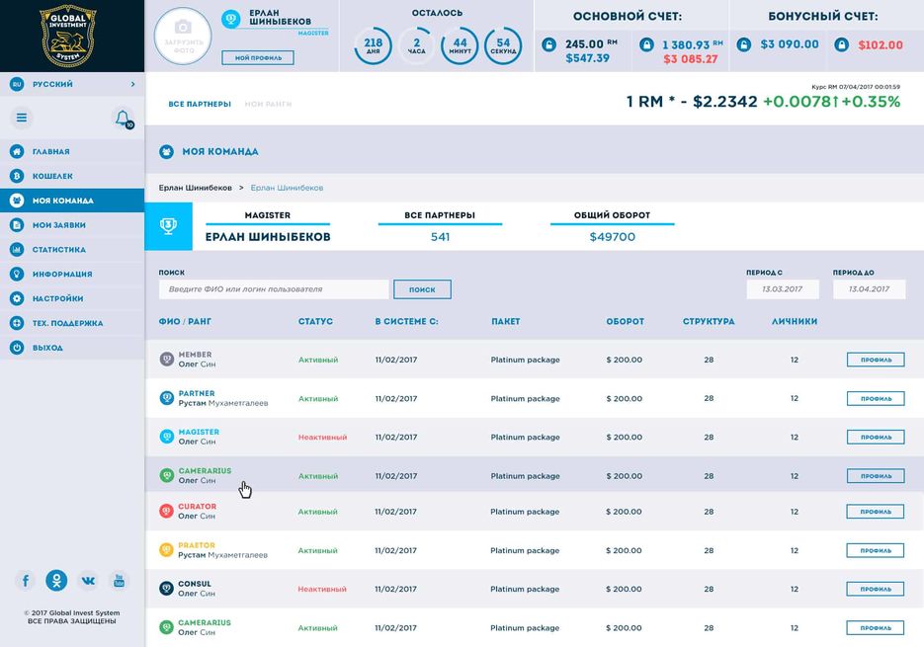Click the rank icon beside user name header

click(231, 20)
